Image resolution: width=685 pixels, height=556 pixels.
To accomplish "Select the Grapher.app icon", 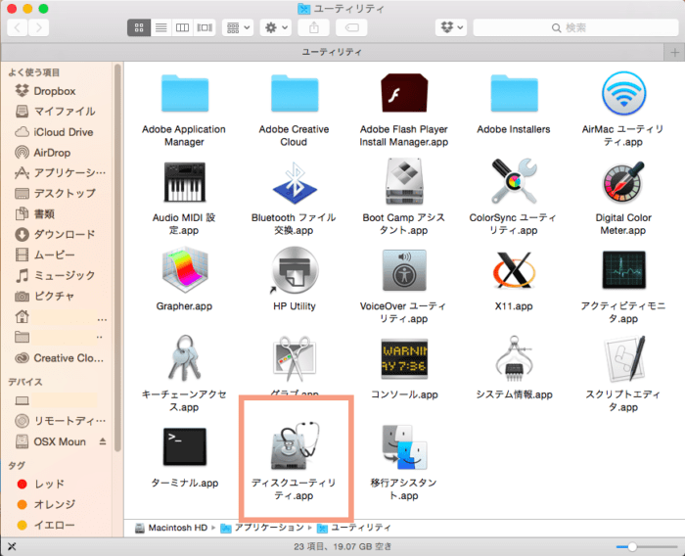I will click(x=184, y=270).
